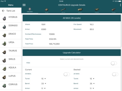
Task: Click Select current and desired levels hint
Action: [72, 59]
